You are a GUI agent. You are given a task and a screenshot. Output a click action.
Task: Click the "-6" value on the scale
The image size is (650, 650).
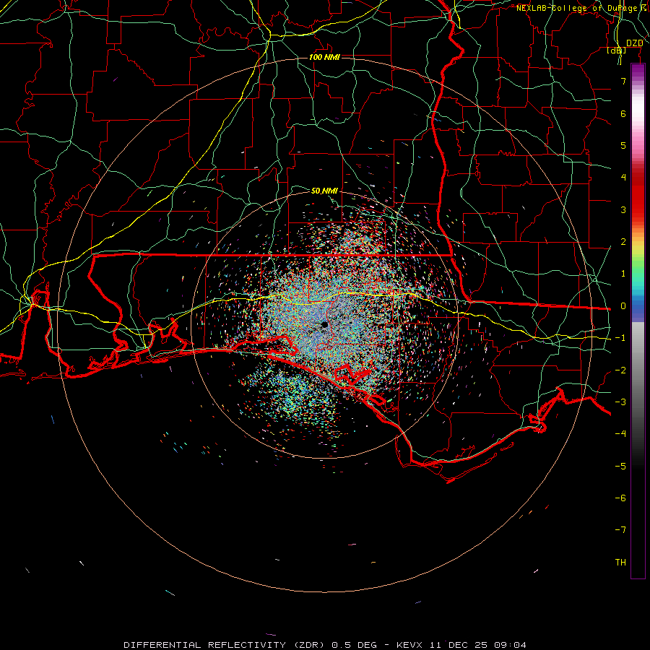(620, 498)
